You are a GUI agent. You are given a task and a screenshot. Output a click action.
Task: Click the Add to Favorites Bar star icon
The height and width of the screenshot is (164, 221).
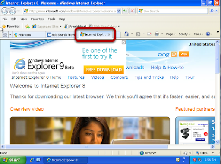pos(27,26)
